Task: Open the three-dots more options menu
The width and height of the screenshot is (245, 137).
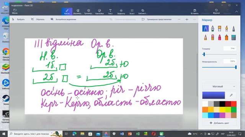Action: [x=194, y=19]
